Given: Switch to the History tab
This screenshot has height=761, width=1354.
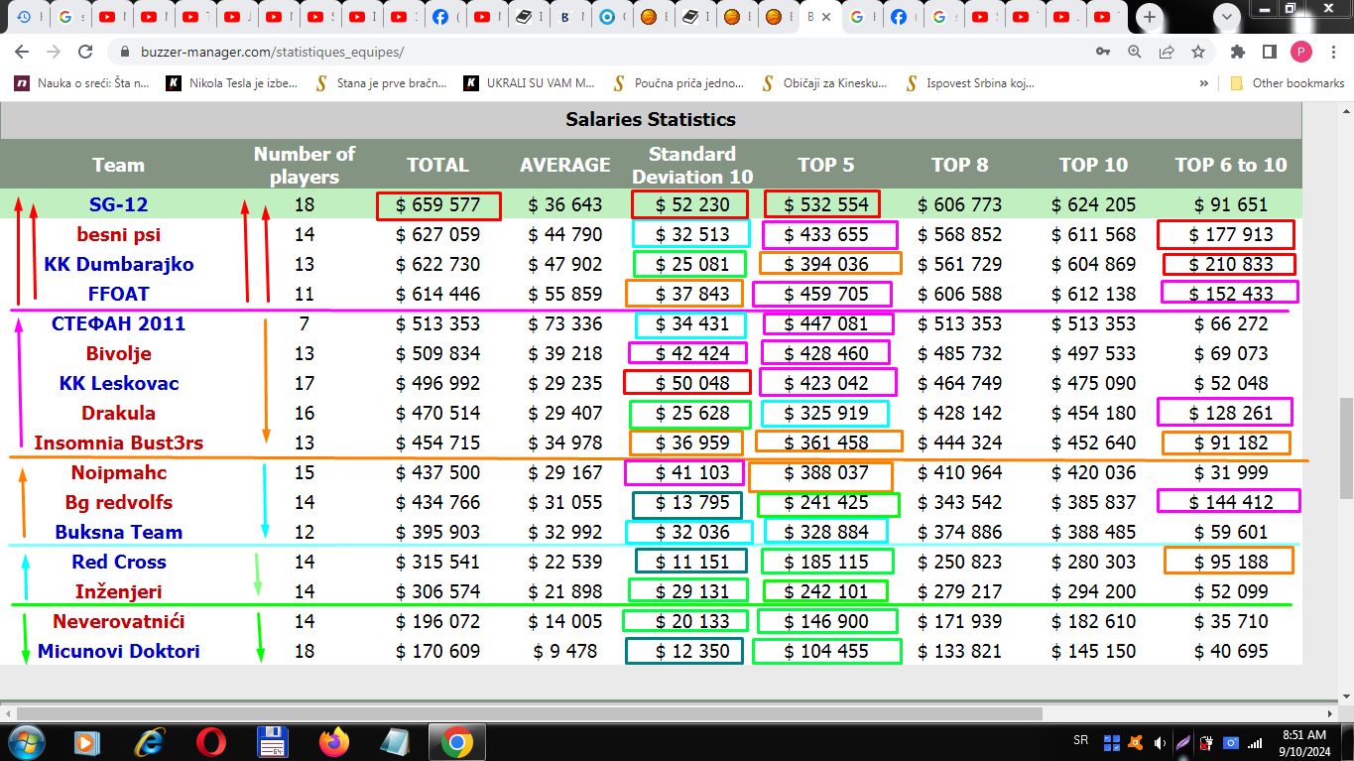Looking at the screenshot, I should click(x=25, y=17).
